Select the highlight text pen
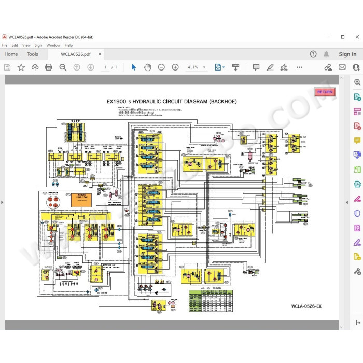Viewport: 363px width, 363px height. (270, 67)
